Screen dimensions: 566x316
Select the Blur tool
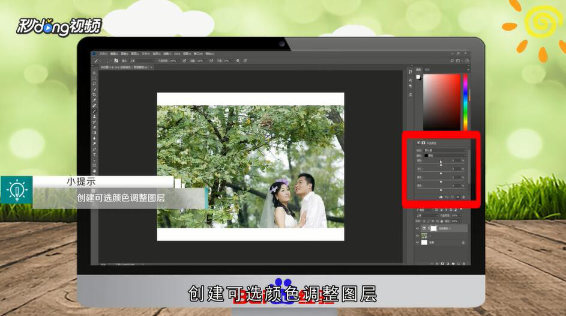[x=94, y=138]
